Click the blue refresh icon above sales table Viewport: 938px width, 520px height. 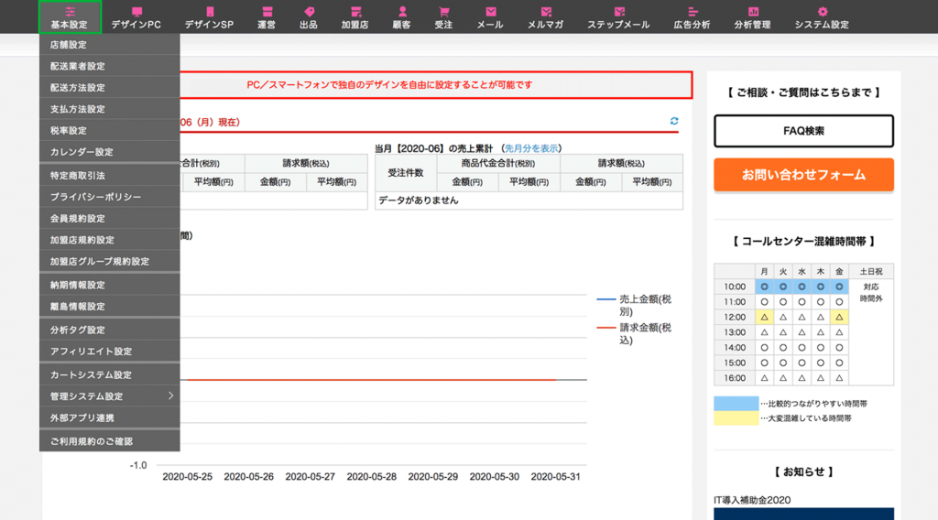674,121
